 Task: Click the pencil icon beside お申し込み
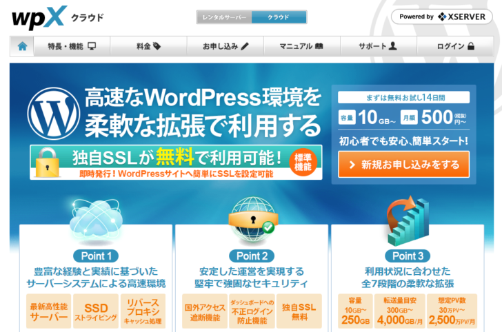[x=245, y=46]
